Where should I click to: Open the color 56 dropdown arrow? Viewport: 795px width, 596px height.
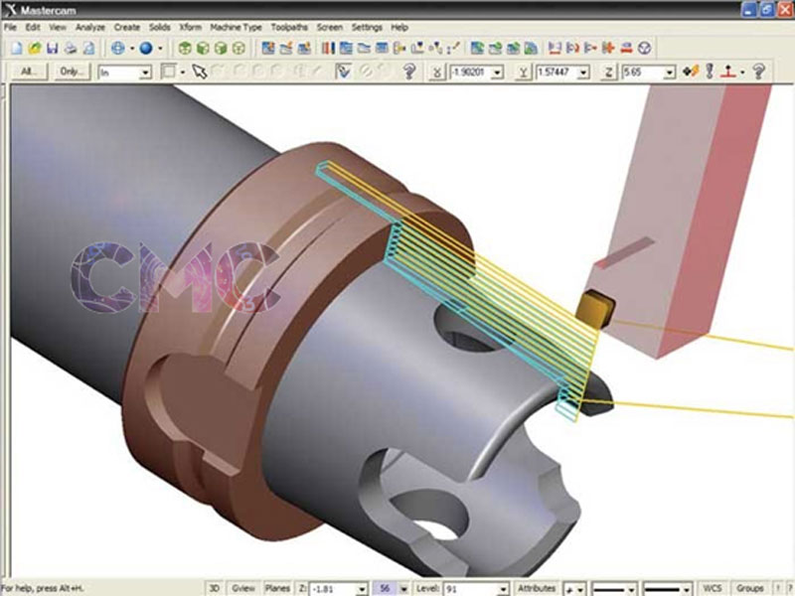click(x=403, y=589)
